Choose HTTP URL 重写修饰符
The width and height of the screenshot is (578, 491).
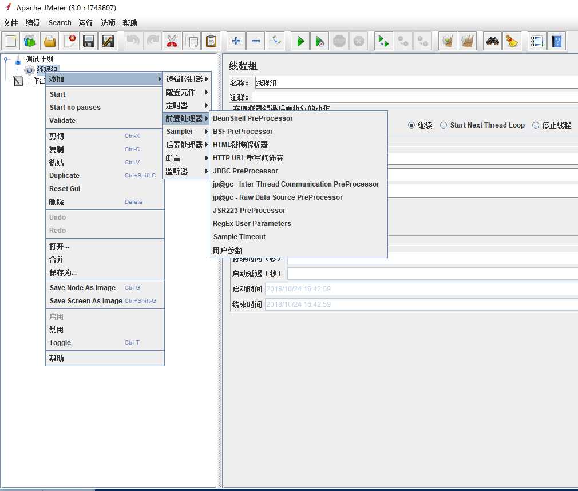tap(298, 158)
